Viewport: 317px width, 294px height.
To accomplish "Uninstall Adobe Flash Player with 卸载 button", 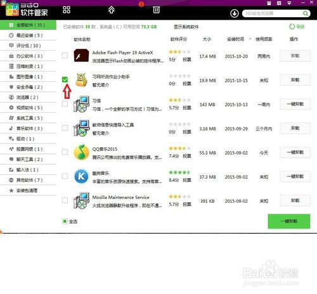I will [x=295, y=56].
